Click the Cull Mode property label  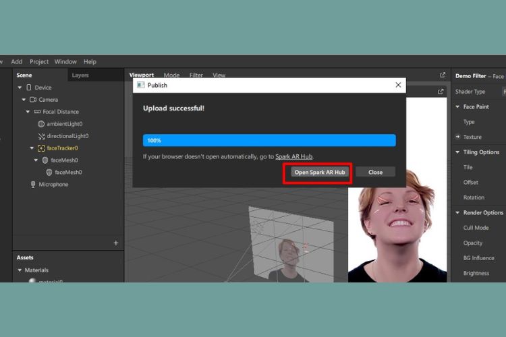(x=476, y=228)
